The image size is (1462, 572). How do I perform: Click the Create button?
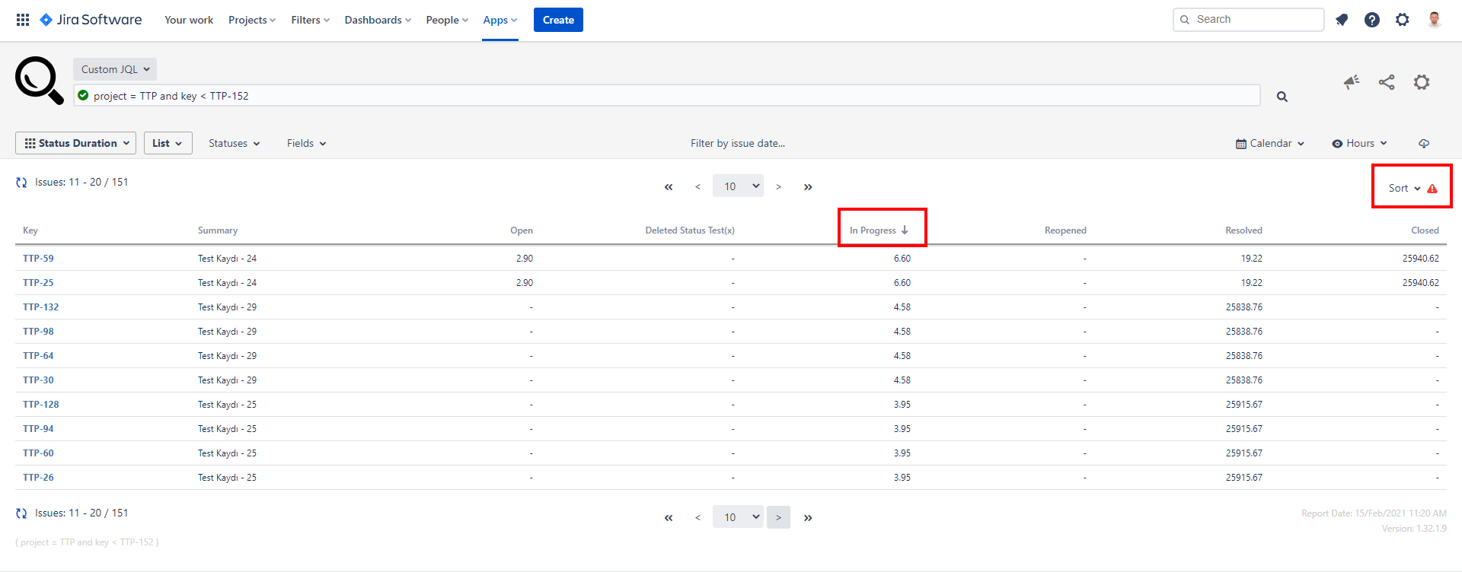pos(558,20)
